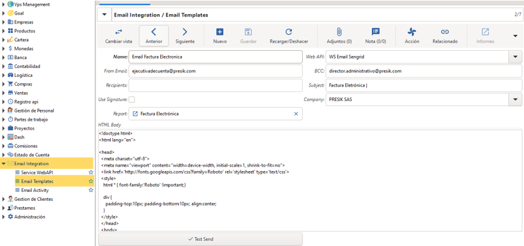Expand the Administración tree node
The height and width of the screenshot is (246, 524).
click(x=4, y=217)
